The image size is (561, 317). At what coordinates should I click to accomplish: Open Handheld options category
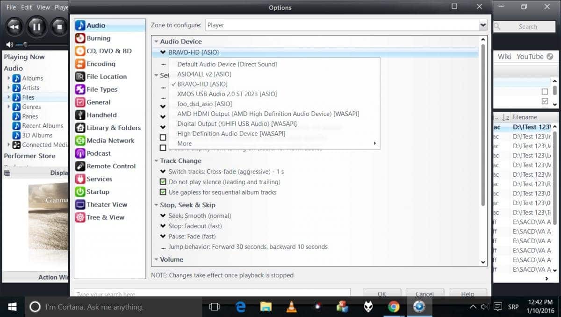click(x=110, y=115)
